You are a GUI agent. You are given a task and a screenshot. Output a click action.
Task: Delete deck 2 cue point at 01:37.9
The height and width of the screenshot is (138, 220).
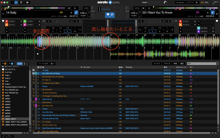tap(195, 25)
